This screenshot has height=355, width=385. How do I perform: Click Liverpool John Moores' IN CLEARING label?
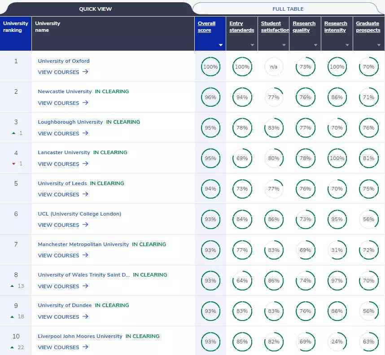(x=142, y=336)
